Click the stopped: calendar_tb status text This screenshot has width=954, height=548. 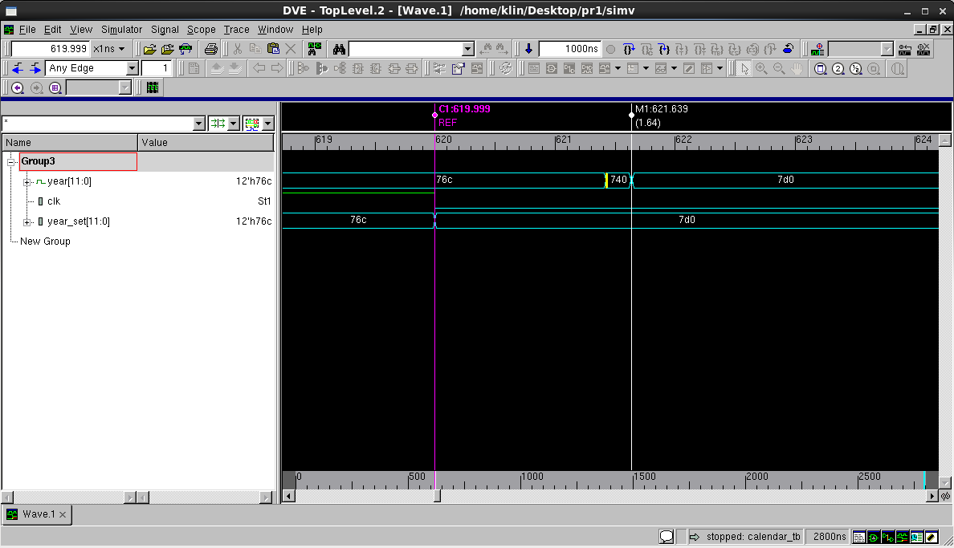tap(753, 537)
